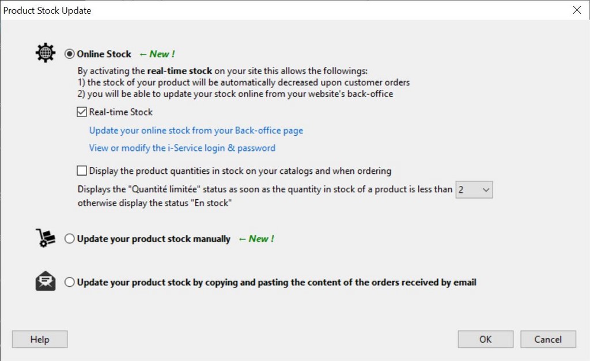
Task: Click the New! label beside manual update
Action: (x=256, y=239)
